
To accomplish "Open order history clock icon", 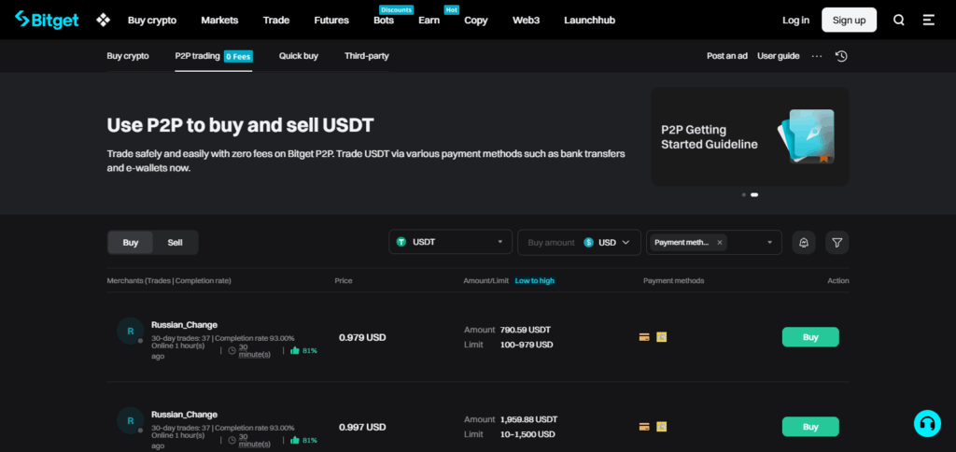I will pos(841,56).
